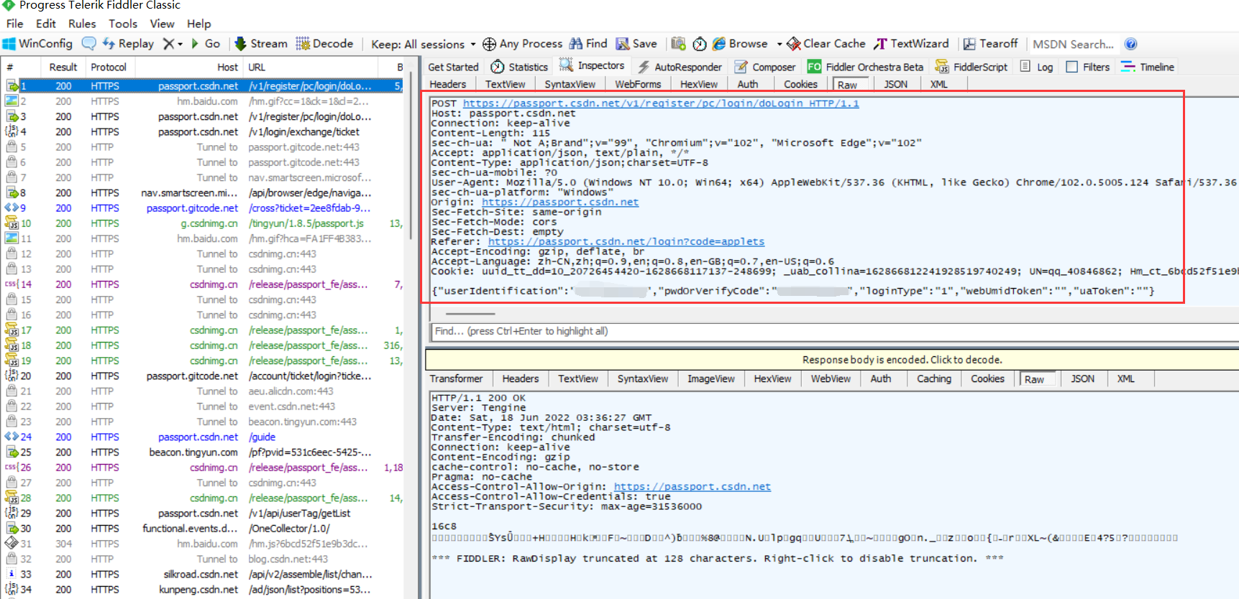This screenshot has height=599, width=1239.
Task: Select response Caching inspector tab
Action: pos(933,379)
